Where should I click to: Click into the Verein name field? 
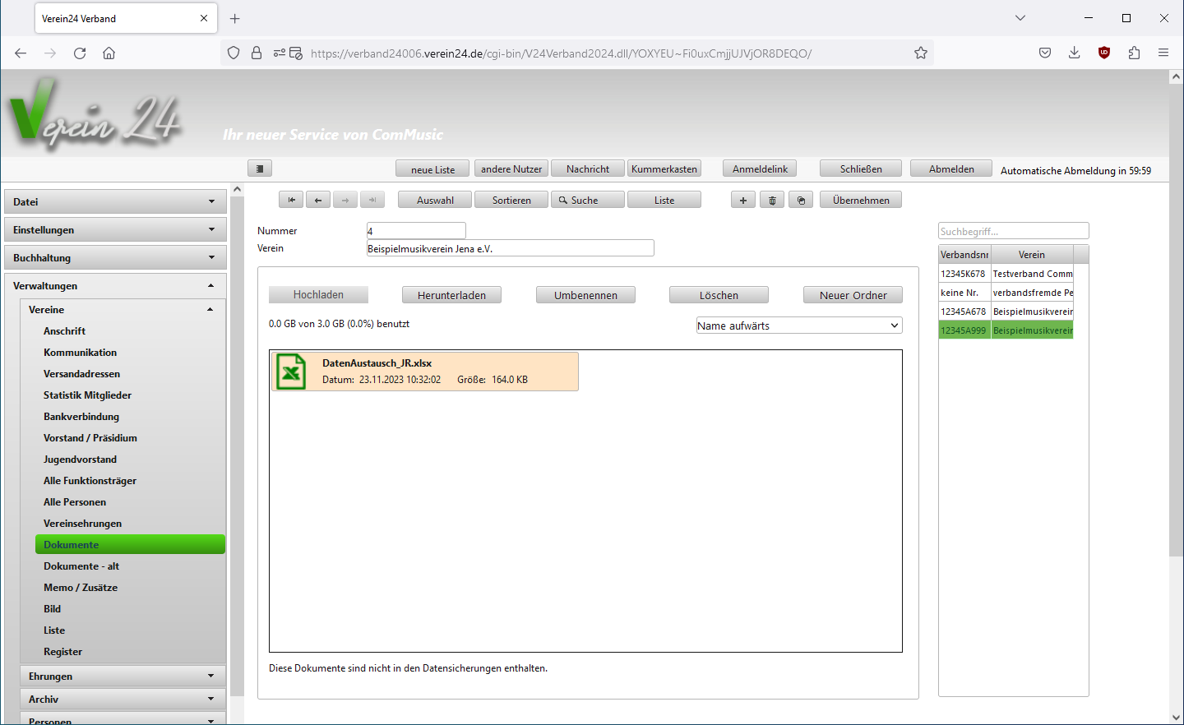click(511, 248)
